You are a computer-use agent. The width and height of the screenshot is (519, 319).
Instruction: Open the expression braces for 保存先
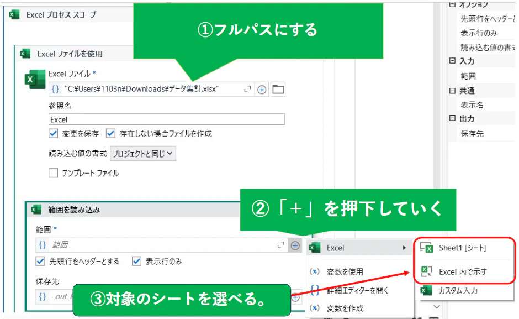pyautogui.click(x=43, y=296)
